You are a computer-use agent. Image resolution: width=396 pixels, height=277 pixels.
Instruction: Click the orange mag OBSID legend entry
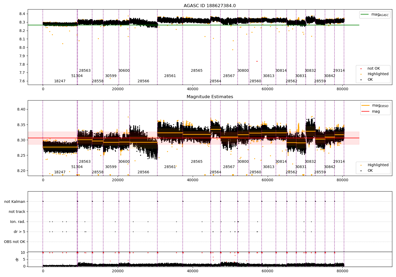coord(375,106)
